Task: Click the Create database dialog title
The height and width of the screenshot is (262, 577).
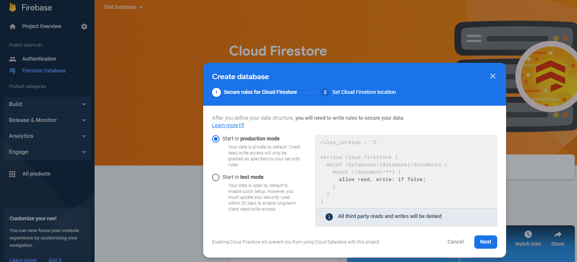Action: [x=240, y=77]
